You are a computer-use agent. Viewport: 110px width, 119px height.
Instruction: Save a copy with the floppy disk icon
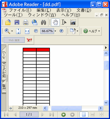point(17,22)
